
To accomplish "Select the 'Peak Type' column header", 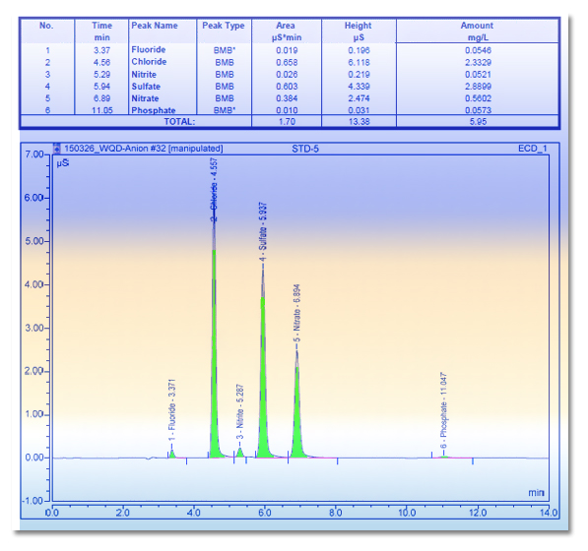I will 224,26.
